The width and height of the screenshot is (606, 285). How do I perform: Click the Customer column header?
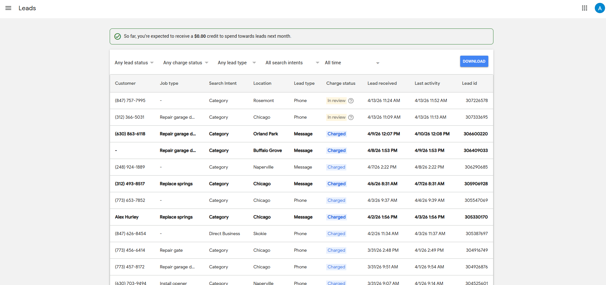[125, 83]
